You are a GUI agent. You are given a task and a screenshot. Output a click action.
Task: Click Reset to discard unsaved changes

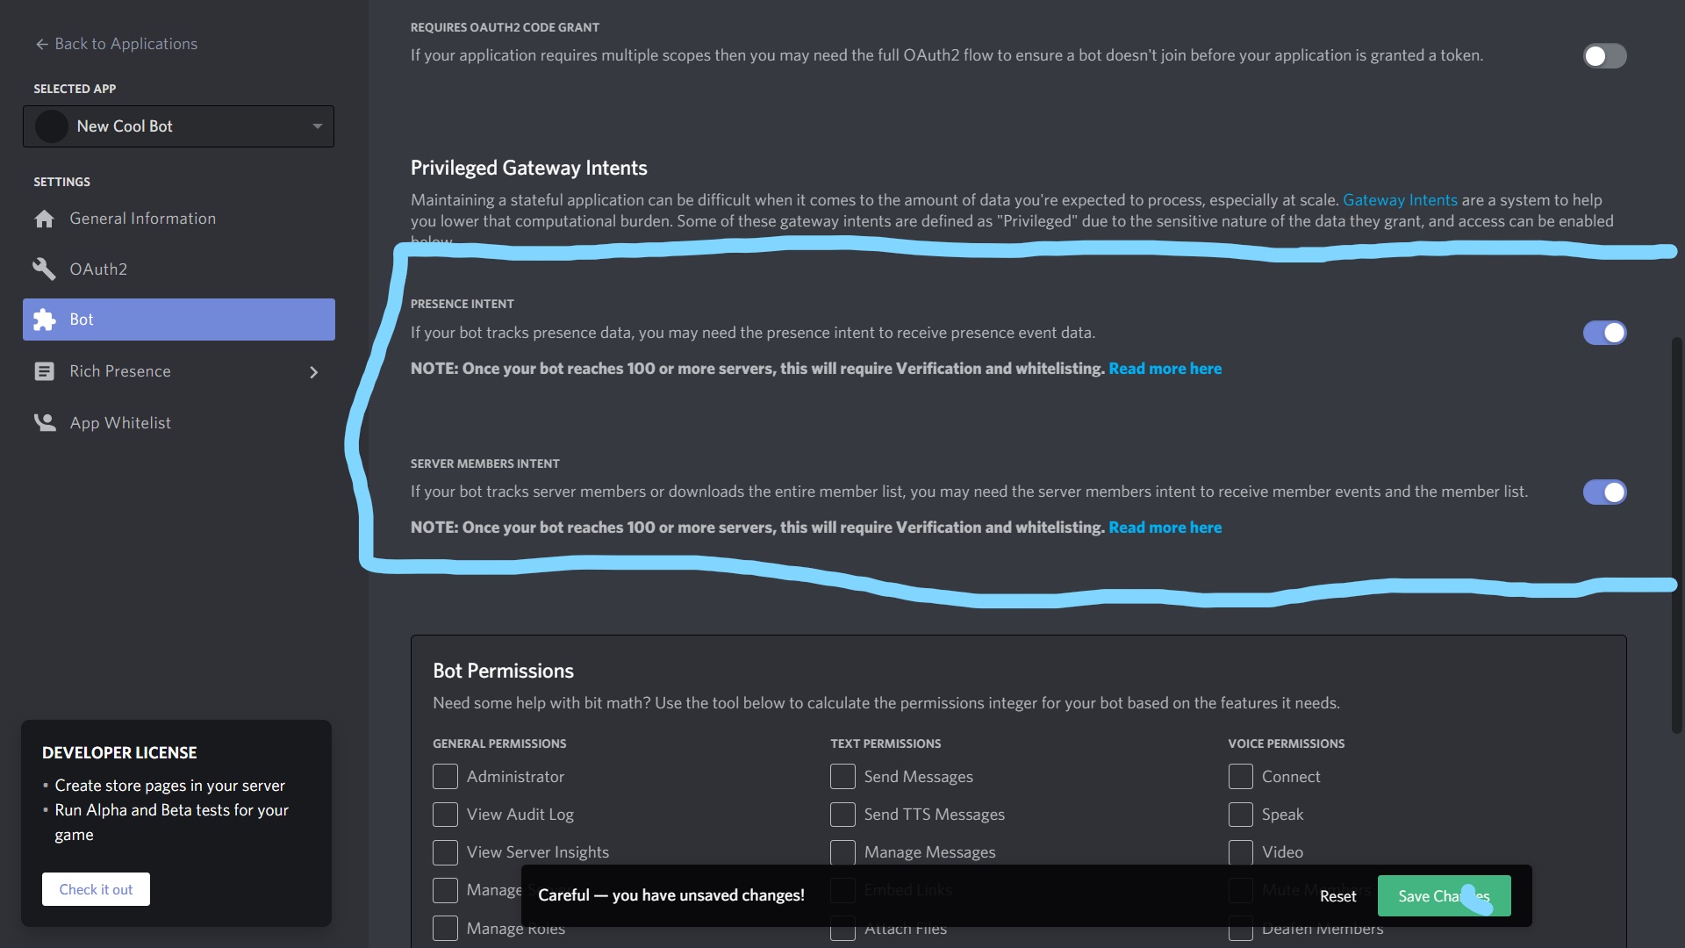coord(1337,895)
